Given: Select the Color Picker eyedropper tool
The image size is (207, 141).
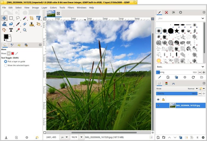Looking at the screenshot, I should (x=18, y=30).
